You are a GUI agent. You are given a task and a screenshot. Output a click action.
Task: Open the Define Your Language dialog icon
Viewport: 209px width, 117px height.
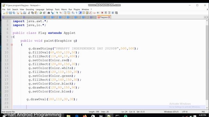(x=84, y=13)
